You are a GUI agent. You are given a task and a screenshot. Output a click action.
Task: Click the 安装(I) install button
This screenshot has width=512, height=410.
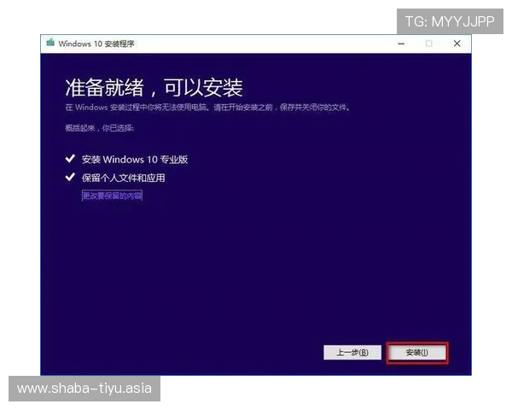coord(417,353)
